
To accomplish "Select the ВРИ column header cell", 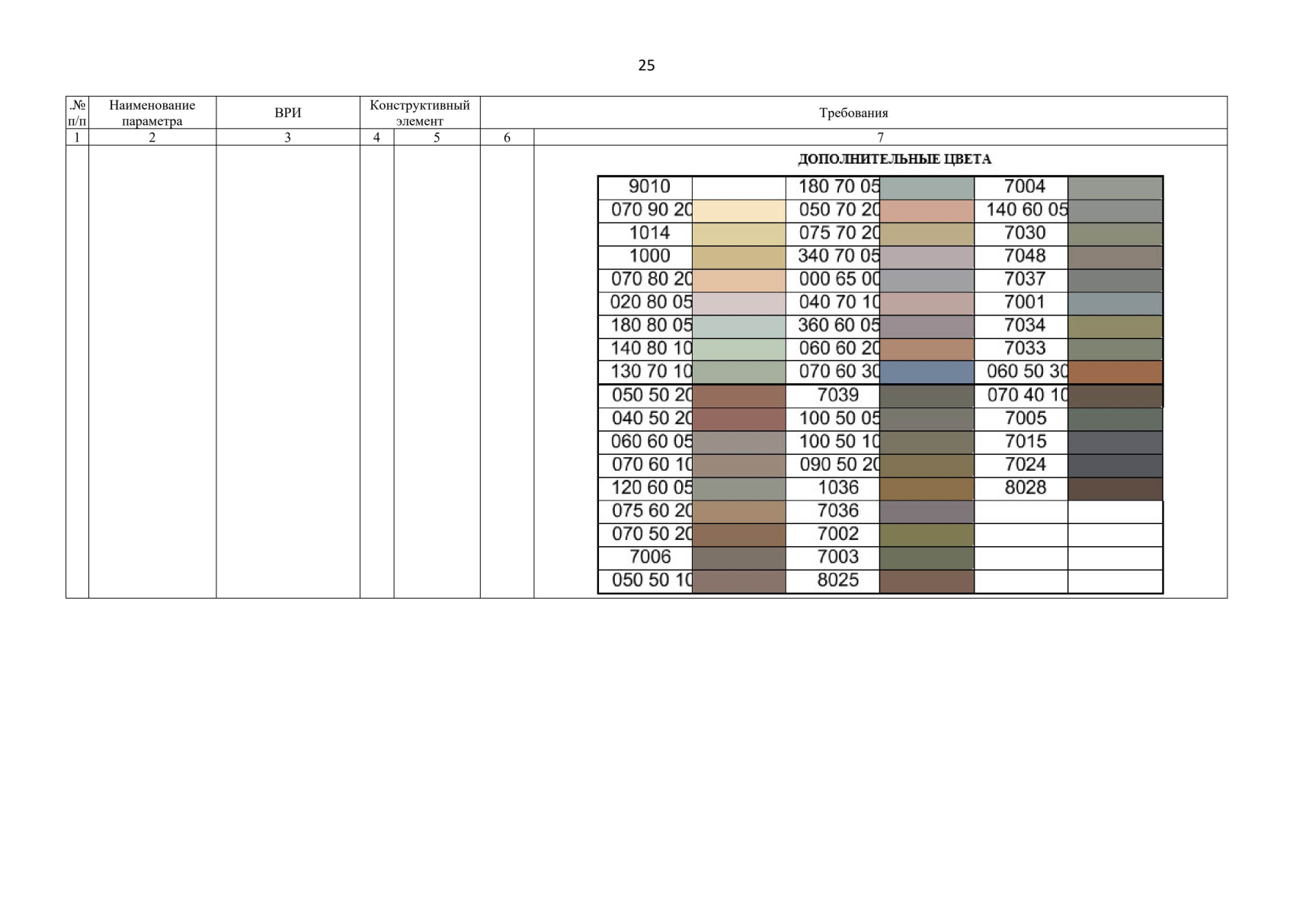I will 287,113.
